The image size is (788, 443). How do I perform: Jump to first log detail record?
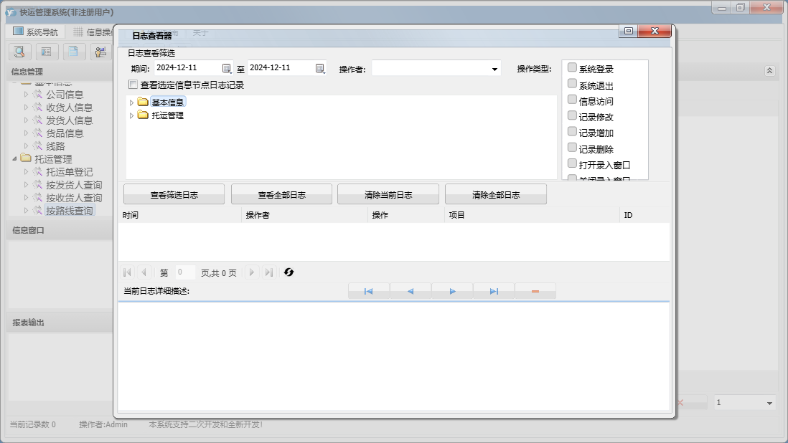tap(368, 291)
